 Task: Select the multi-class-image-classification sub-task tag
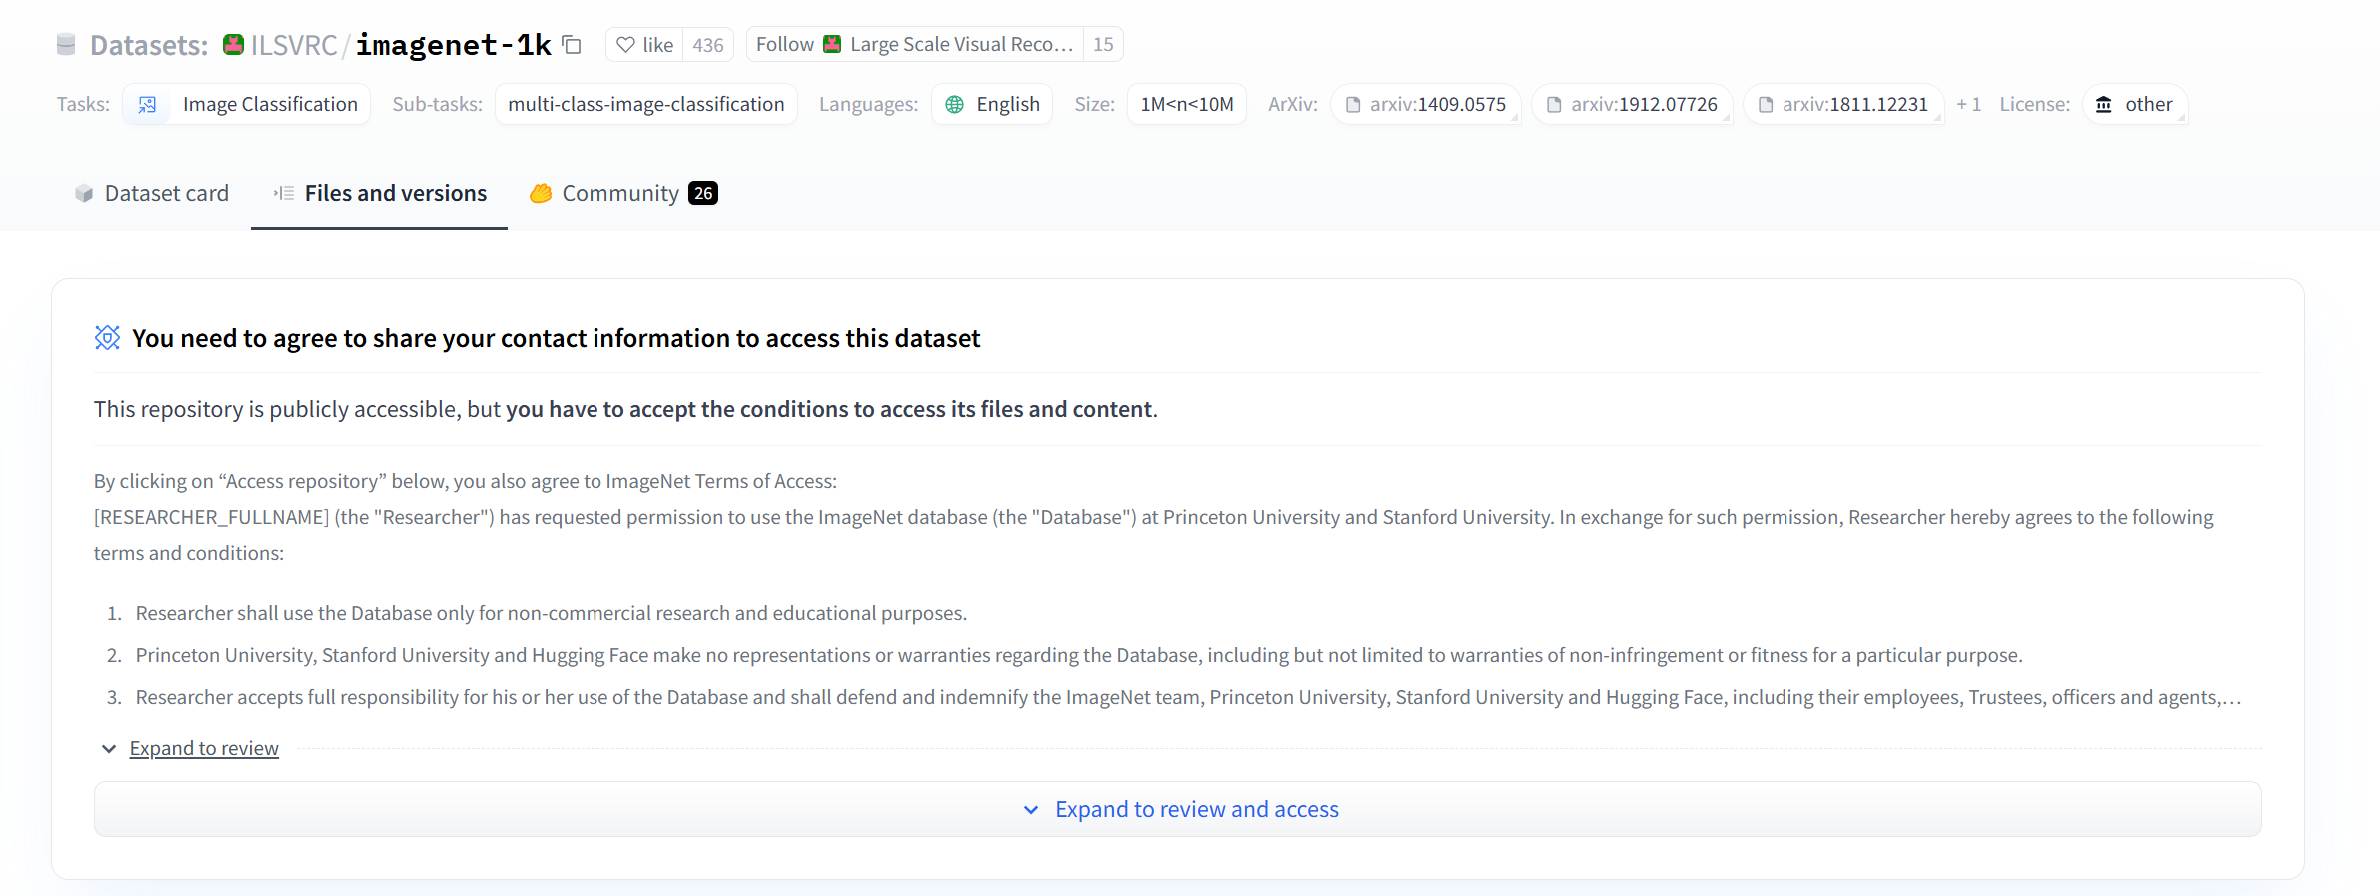click(x=646, y=105)
